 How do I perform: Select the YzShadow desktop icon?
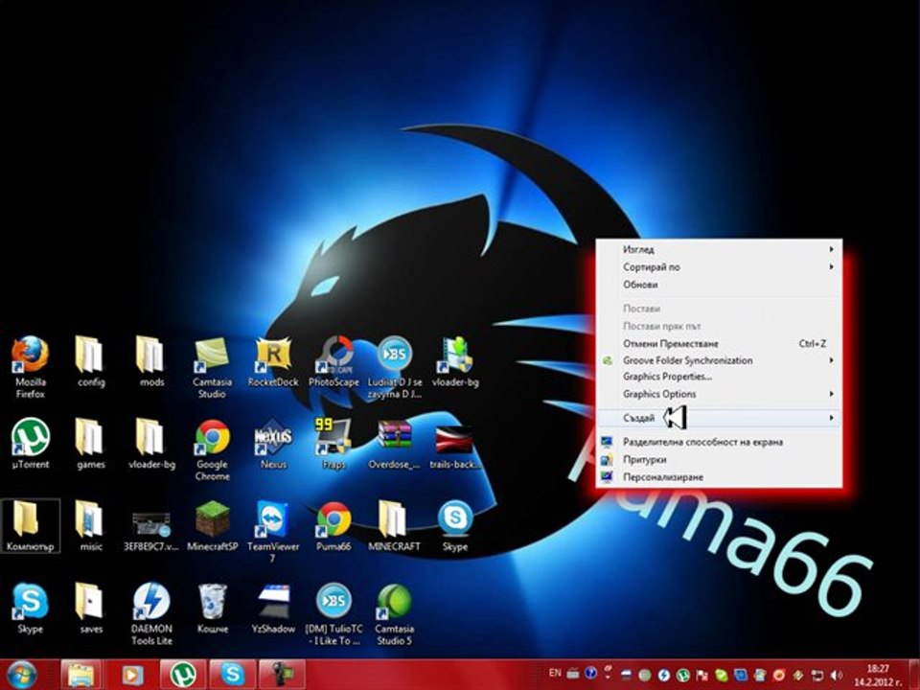[x=273, y=608]
